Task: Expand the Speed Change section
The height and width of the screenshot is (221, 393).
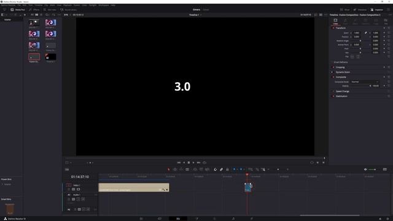Action: point(343,91)
